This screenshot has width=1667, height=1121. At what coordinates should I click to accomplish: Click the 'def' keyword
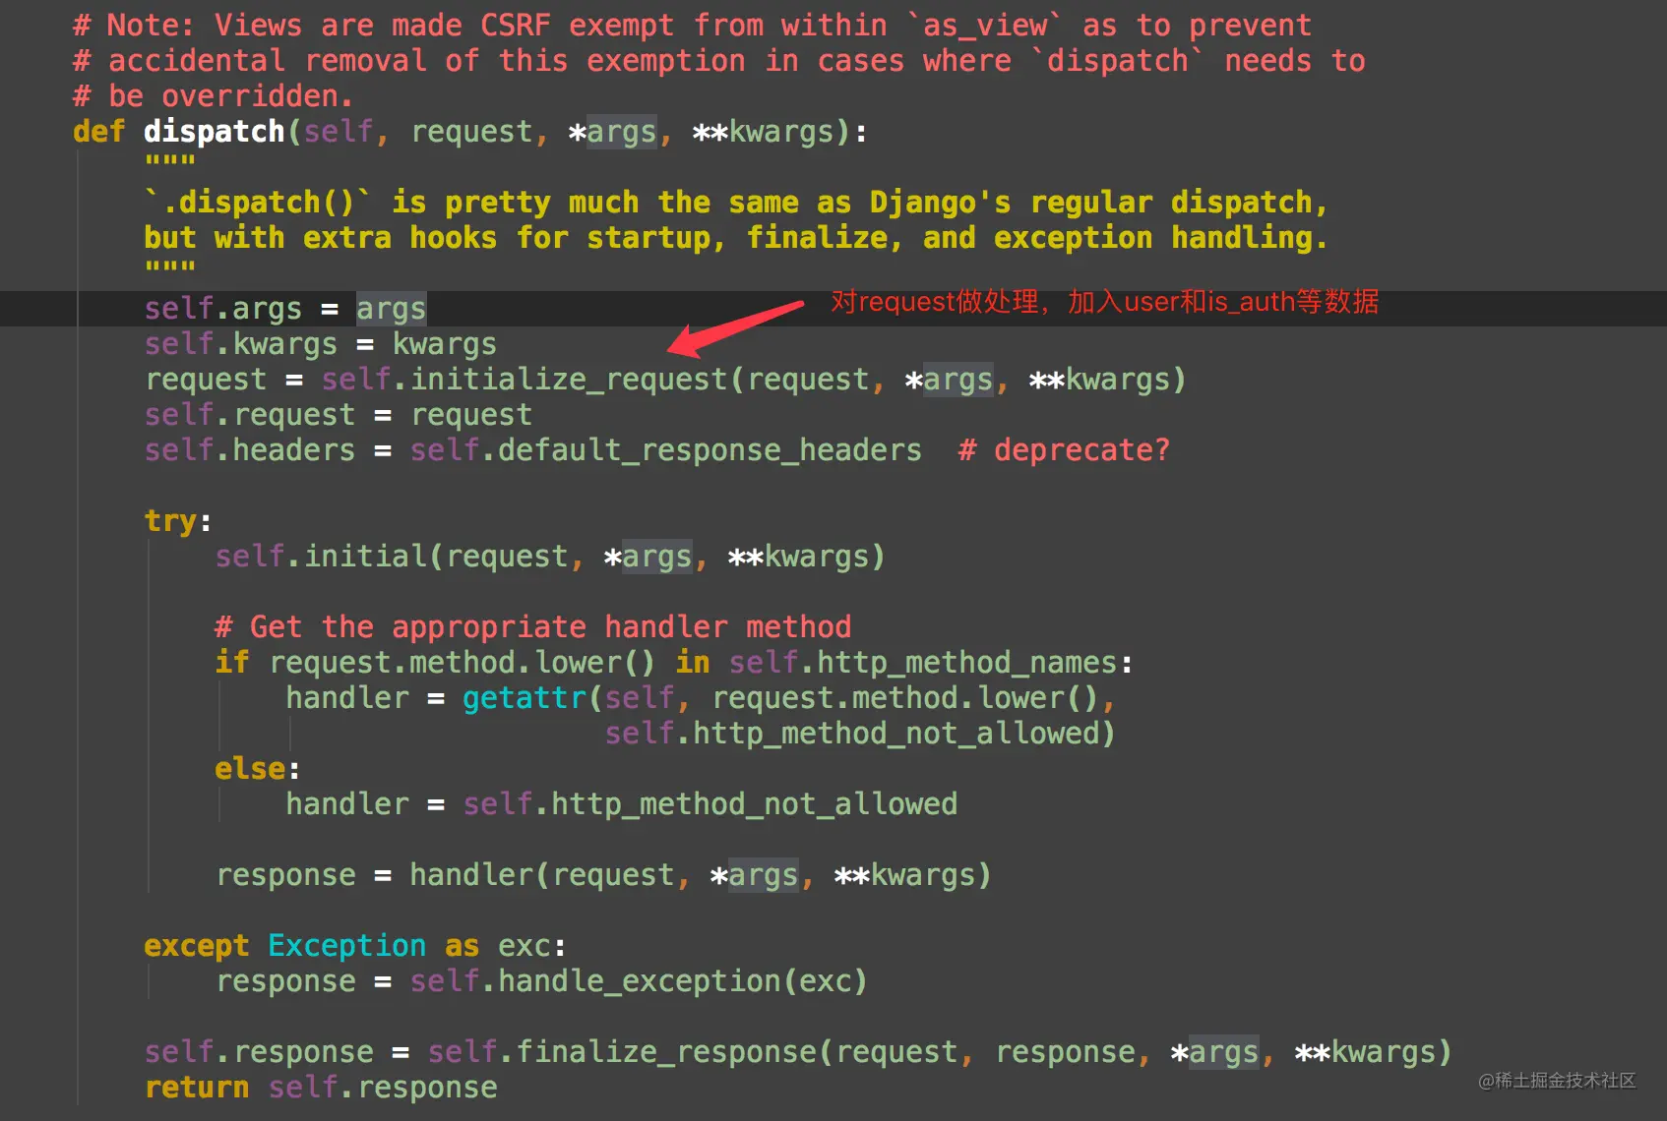point(98,131)
